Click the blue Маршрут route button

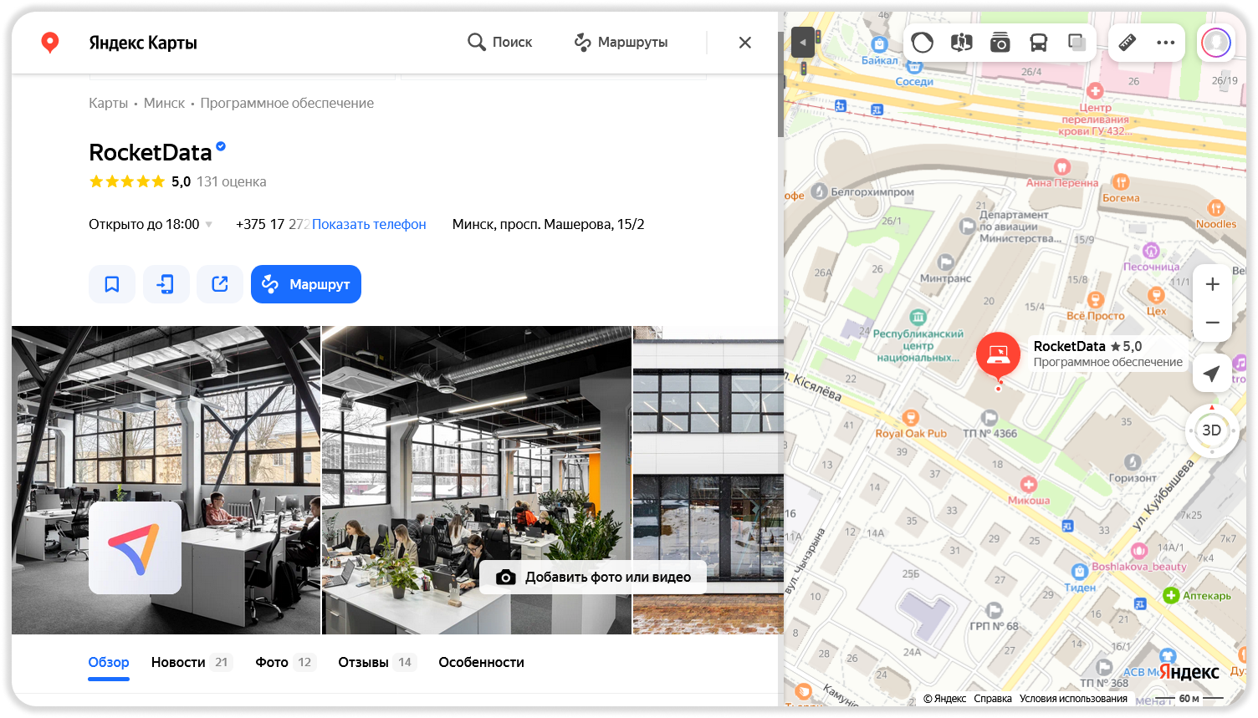pos(306,284)
